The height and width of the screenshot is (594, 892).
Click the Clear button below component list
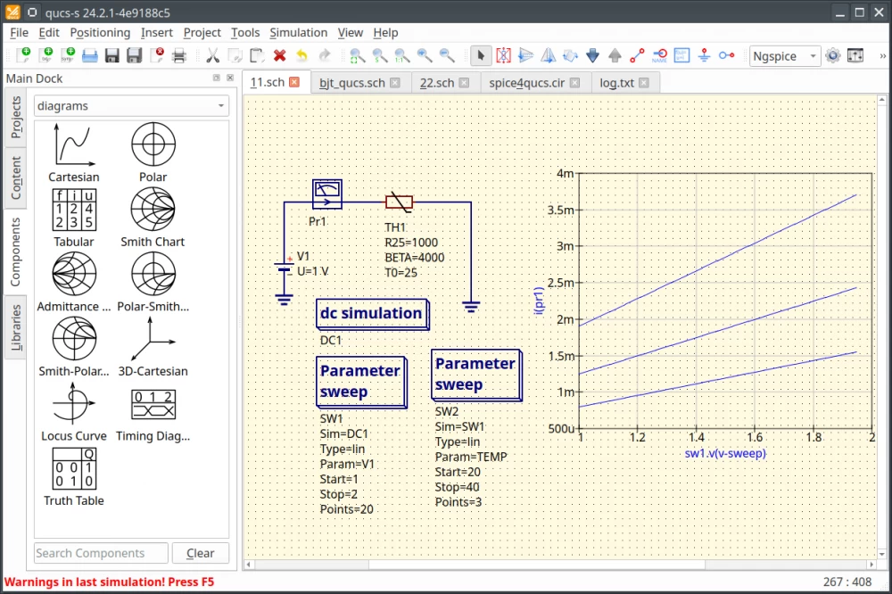click(200, 553)
